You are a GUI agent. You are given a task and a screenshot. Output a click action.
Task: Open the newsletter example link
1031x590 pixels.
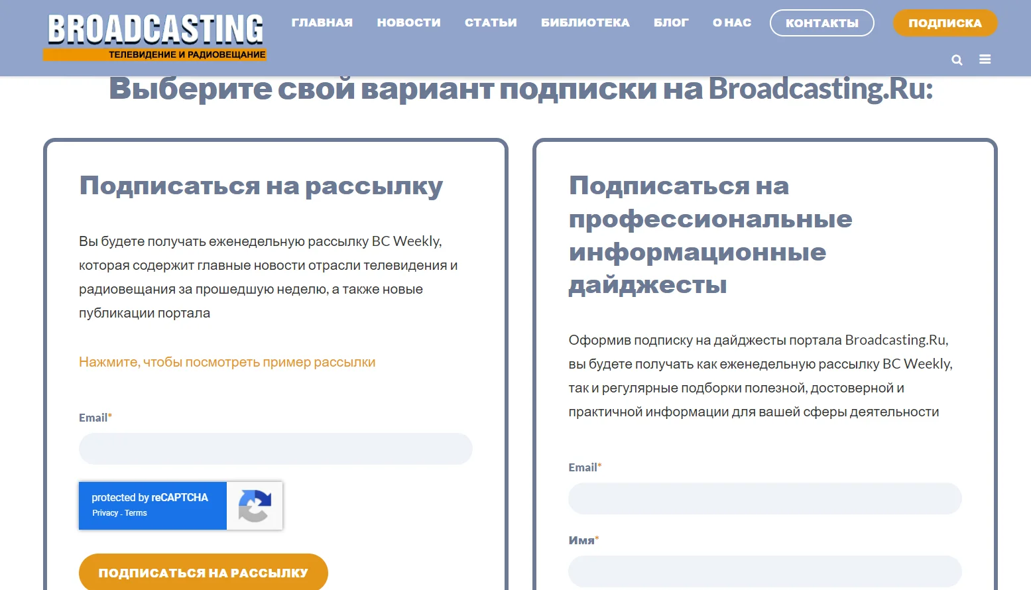[x=227, y=362]
